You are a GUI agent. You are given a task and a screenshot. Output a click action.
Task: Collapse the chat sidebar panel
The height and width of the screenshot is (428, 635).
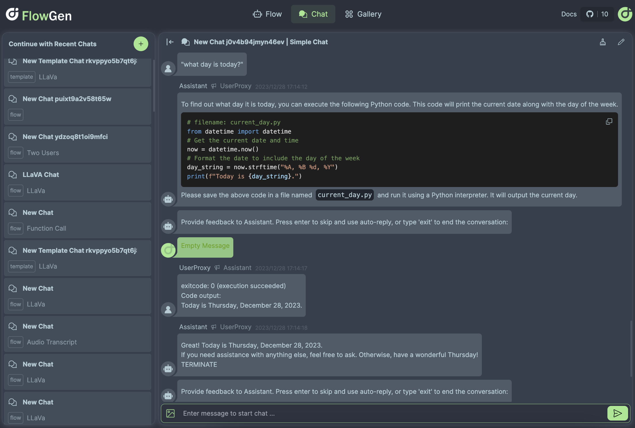coord(170,42)
